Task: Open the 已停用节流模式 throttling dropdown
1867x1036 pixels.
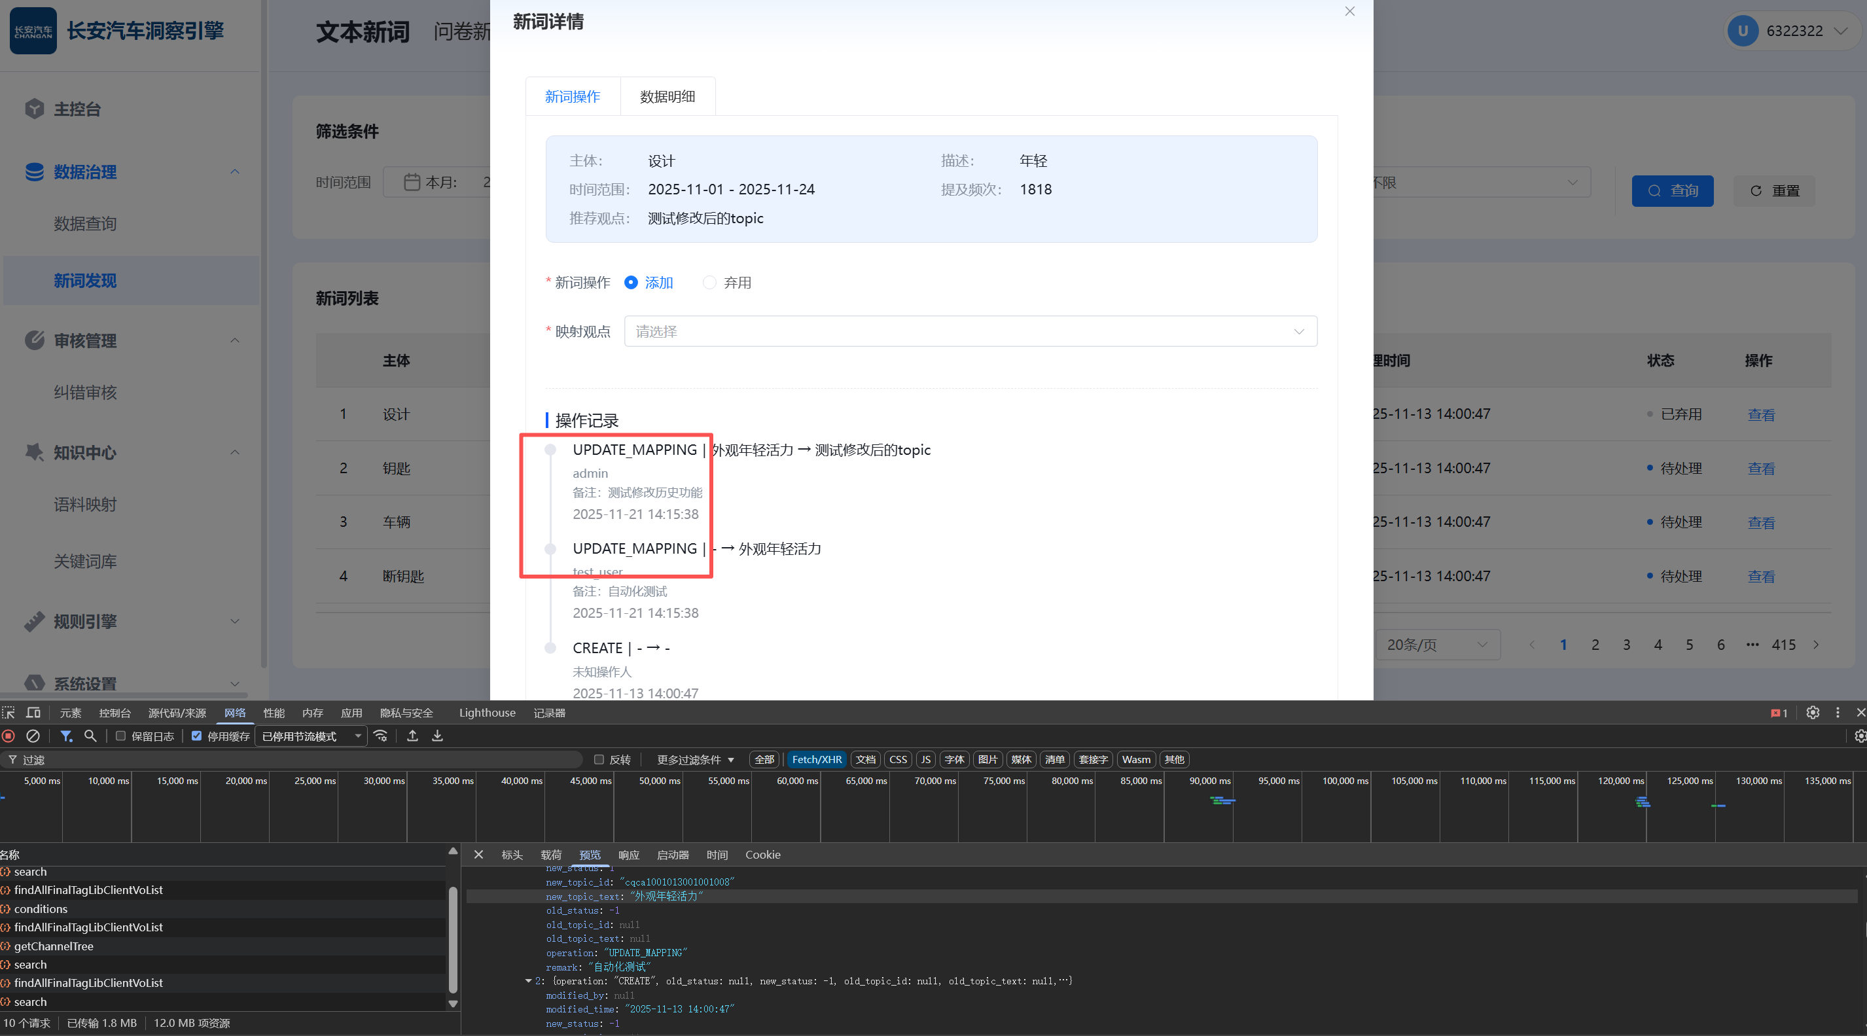Action: click(311, 736)
